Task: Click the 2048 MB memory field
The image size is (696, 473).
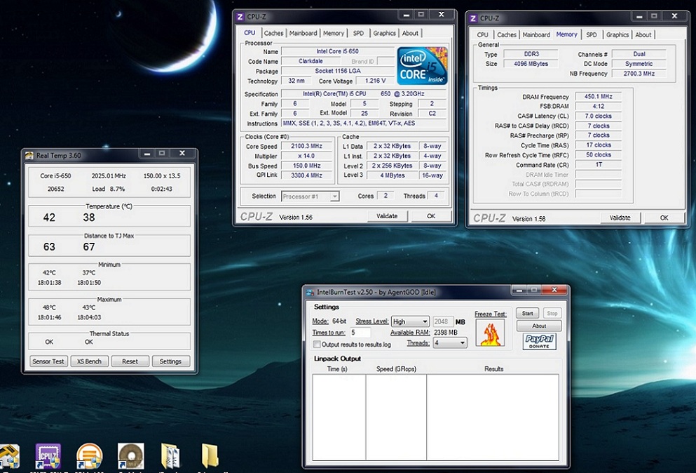Action: (443, 321)
